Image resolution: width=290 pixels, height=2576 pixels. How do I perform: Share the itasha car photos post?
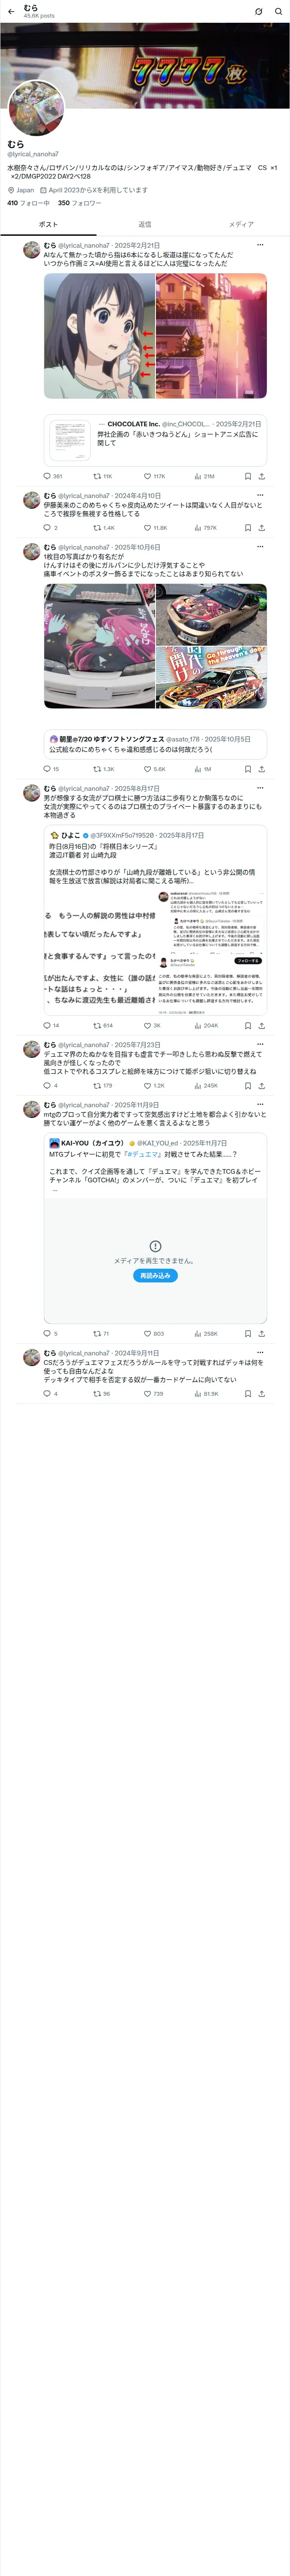click(x=262, y=769)
